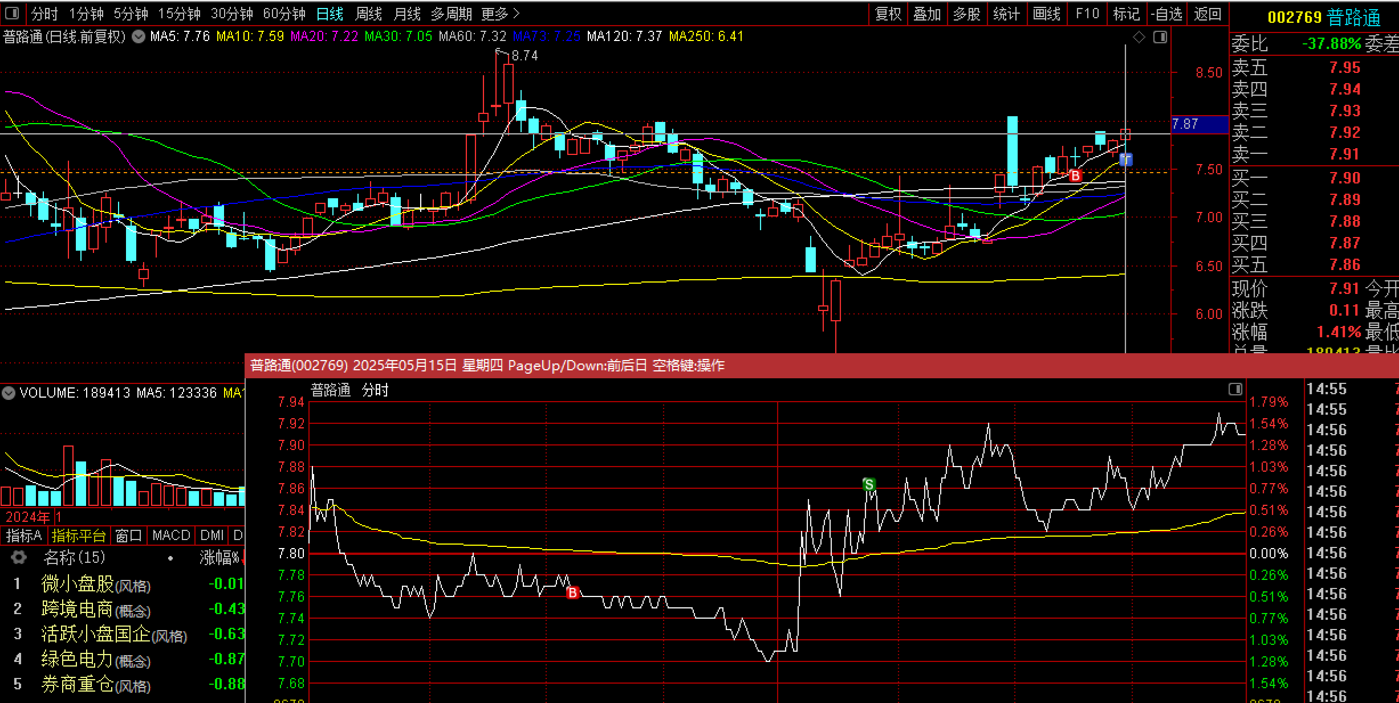The image size is (1399, 703).
Task: Open 跨境电商 concept row
Action: click(x=123, y=609)
